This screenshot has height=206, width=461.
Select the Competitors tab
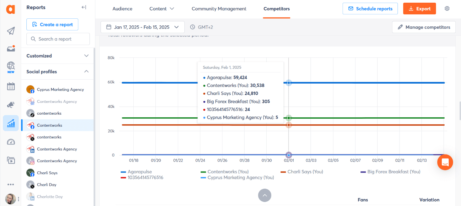pyautogui.click(x=277, y=9)
